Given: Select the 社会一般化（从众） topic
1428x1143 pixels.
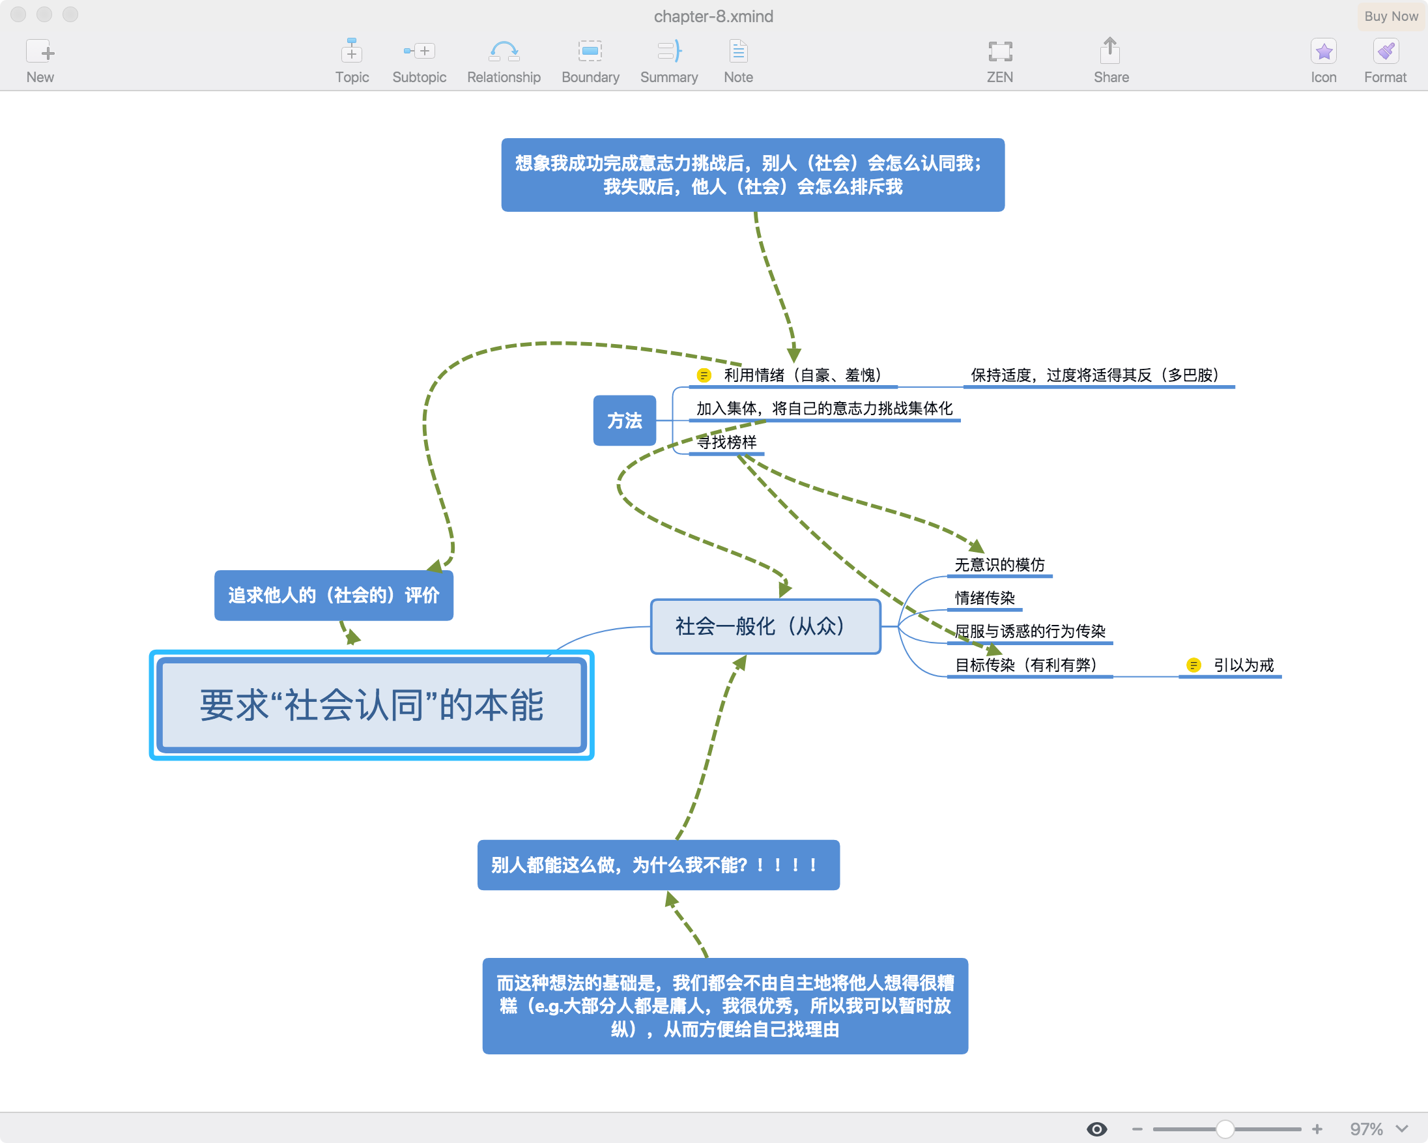Looking at the screenshot, I should [x=765, y=626].
